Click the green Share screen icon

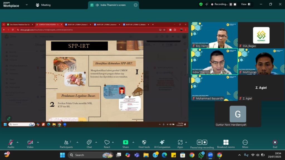[x=126, y=142]
